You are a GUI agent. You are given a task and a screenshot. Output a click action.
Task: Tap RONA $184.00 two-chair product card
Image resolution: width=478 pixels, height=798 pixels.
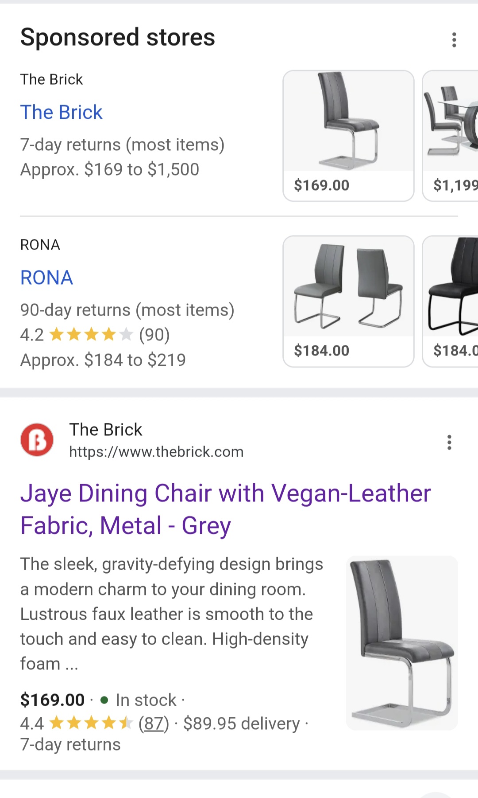click(x=348, y=288)
